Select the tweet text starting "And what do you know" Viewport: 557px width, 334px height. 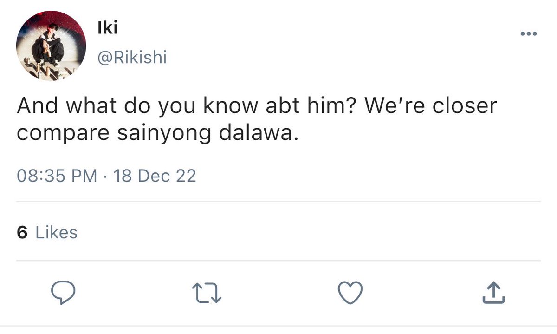[257, 120]
